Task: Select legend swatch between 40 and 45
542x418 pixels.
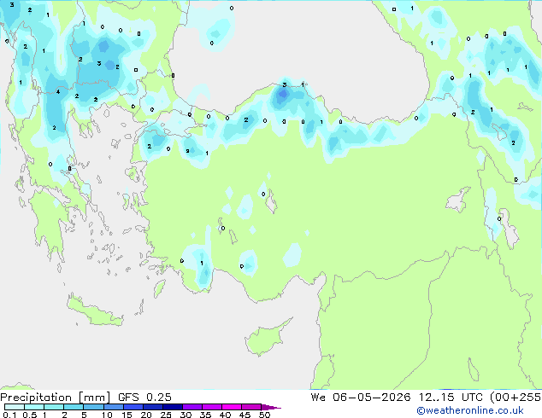Action: click(x=232, y=407)
